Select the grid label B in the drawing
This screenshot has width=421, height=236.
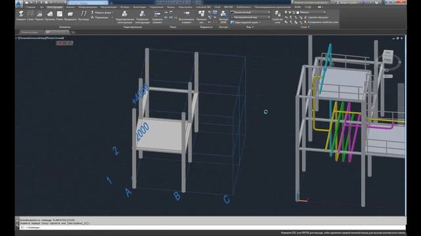coord(177,195)
